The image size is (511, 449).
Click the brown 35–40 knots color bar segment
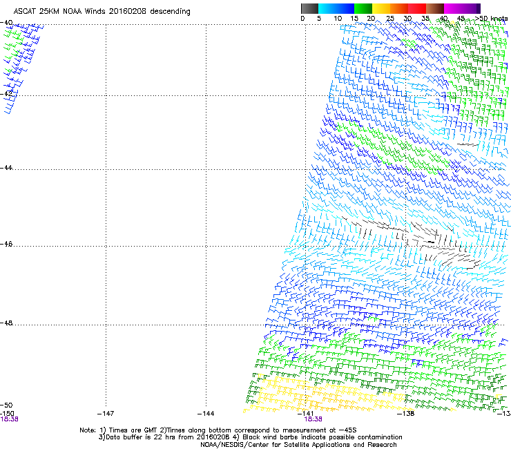point(435,8)
